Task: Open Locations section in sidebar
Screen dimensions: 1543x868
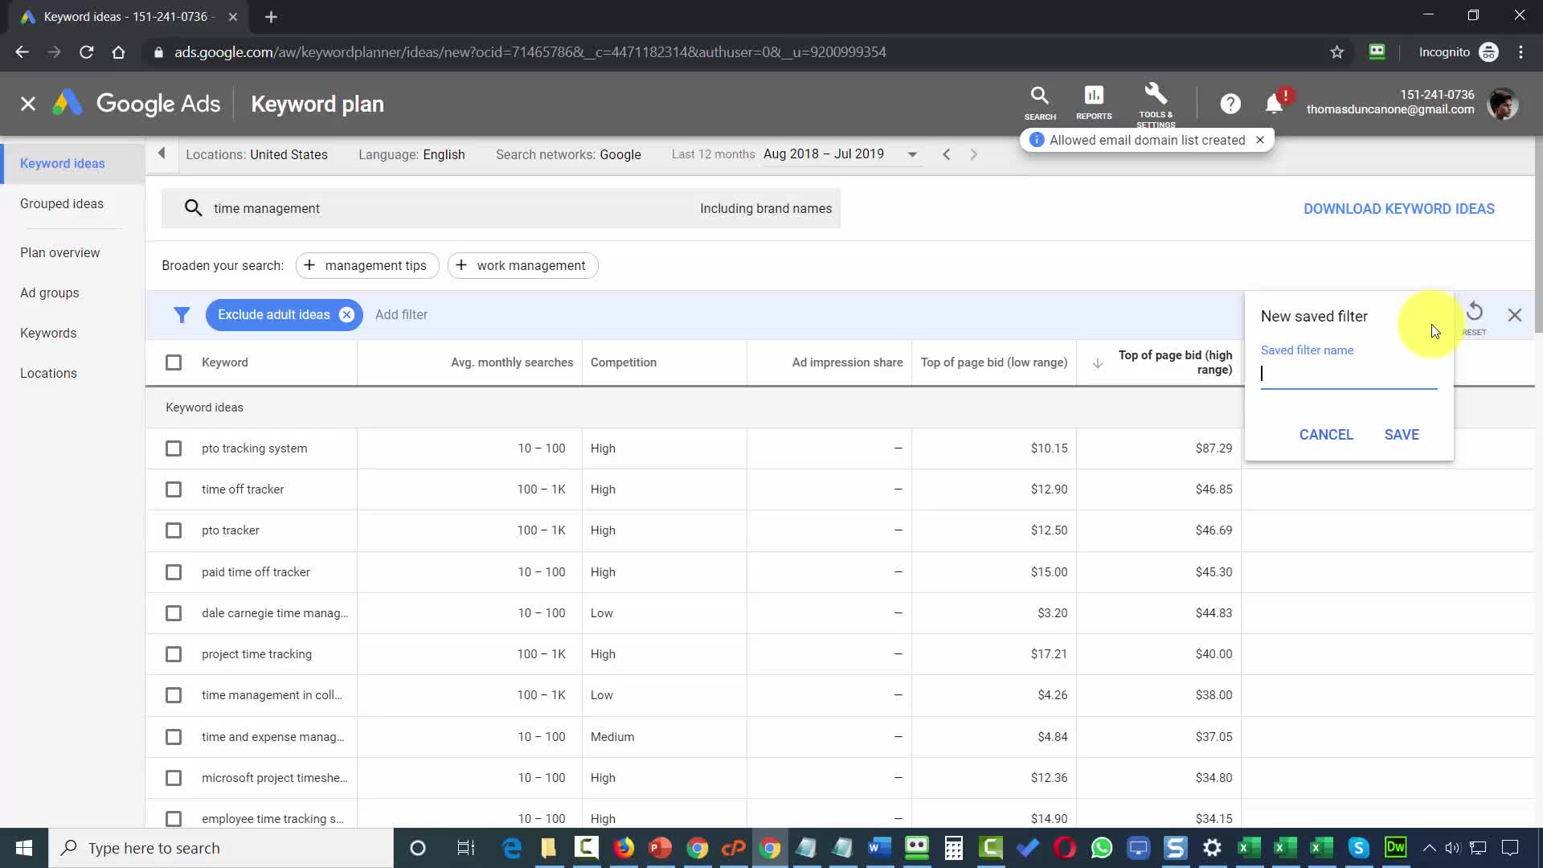Action: coord(48,373)
